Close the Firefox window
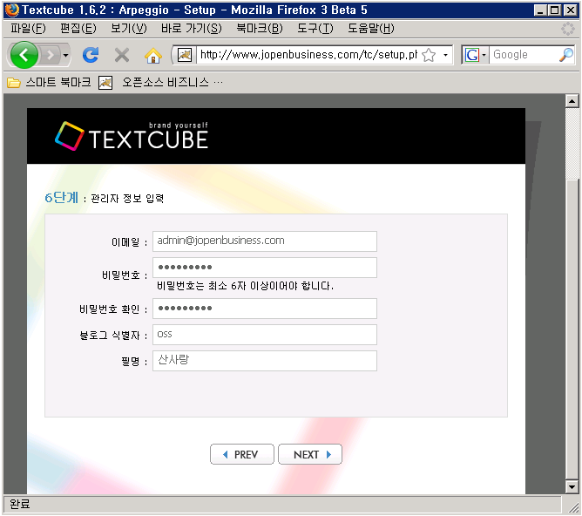 pyautogui.click(x=570, y=10)
